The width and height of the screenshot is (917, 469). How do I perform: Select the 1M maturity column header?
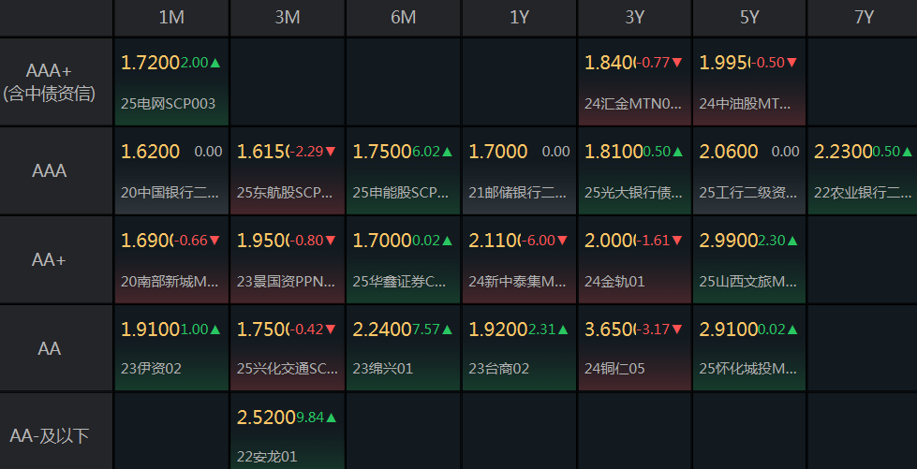coord(171,18)
